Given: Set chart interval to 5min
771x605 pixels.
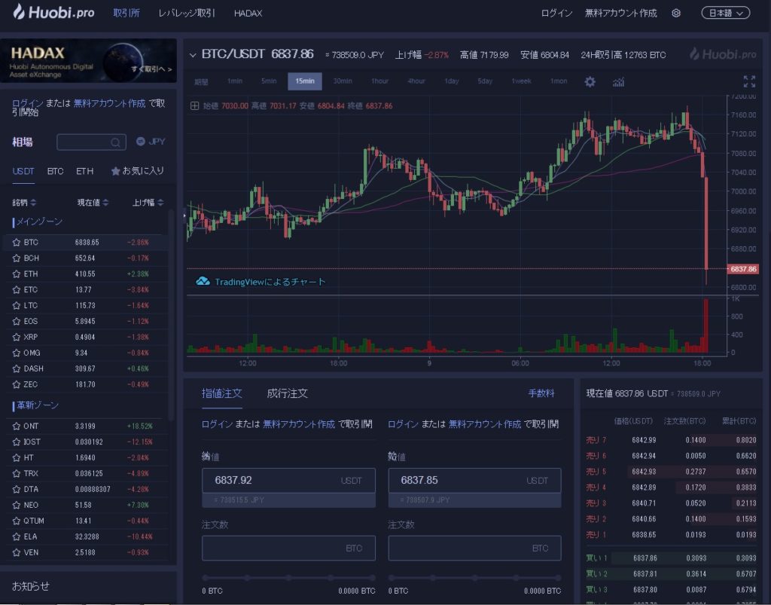Looking at the screenshot, I should pyautogui.click(x=269, y=81).
